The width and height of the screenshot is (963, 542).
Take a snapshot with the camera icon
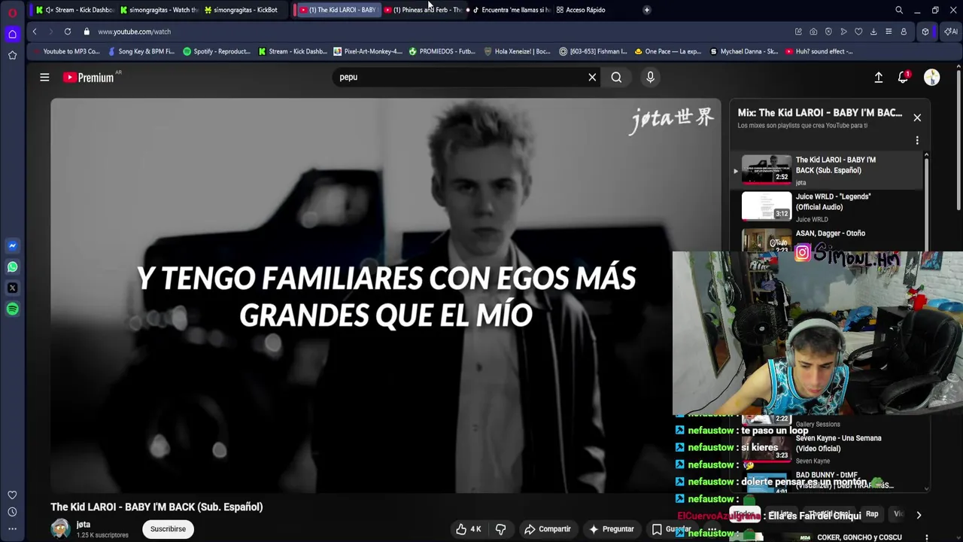813,32
